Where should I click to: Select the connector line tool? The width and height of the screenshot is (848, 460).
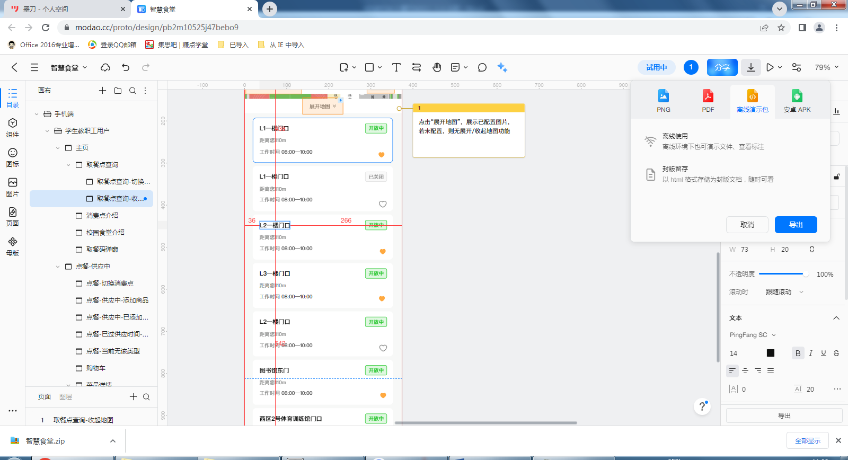tap(417, 67)
